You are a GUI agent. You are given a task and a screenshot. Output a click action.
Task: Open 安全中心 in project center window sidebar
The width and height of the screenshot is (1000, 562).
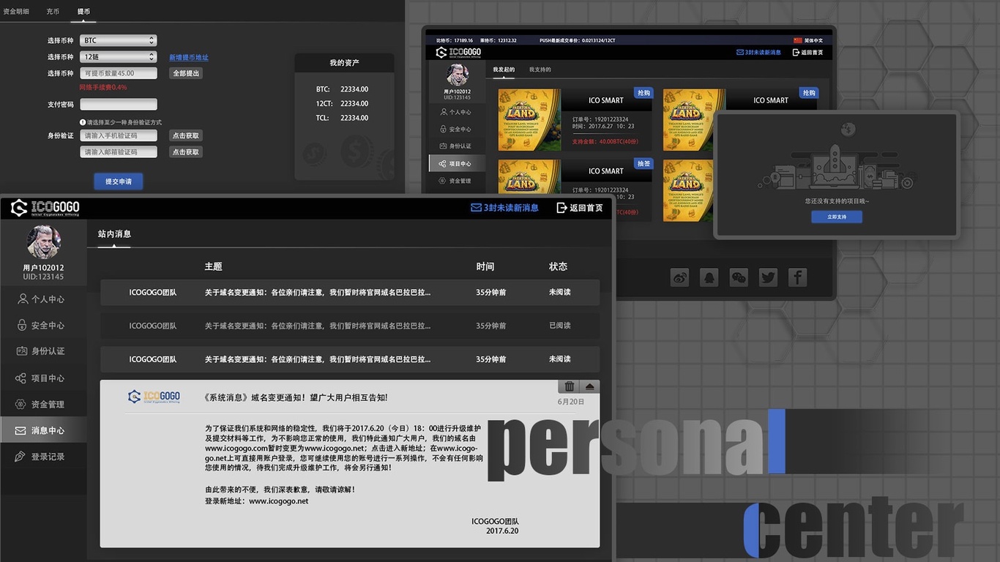pyautogui.click(x=455, y=130)
